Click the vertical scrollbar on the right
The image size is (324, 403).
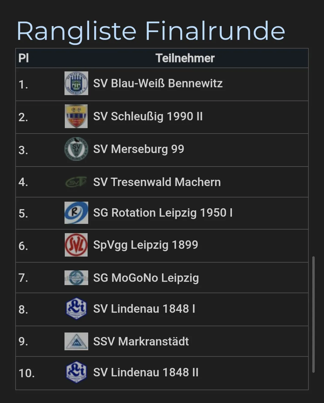coord(313,314)
